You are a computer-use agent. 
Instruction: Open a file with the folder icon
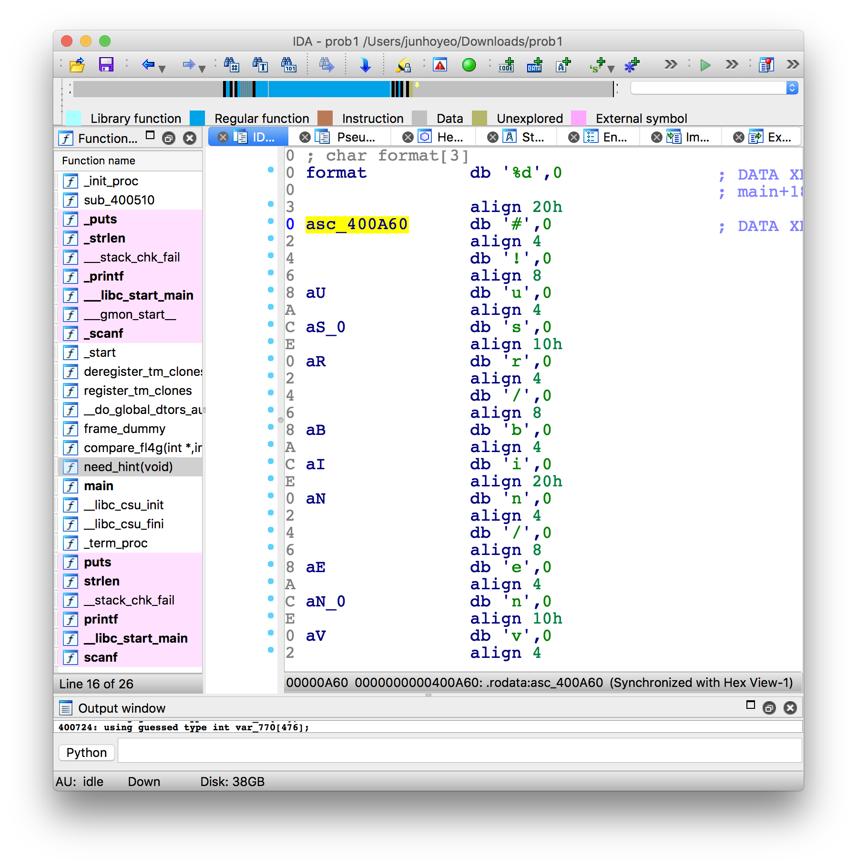[x=77, y=65]
